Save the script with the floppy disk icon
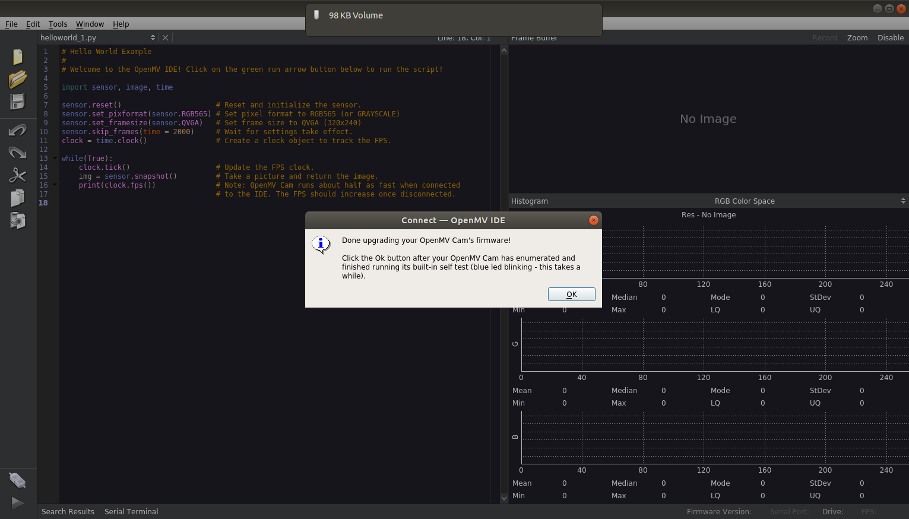This screenshot has height=519, width=909. point(18,102)
